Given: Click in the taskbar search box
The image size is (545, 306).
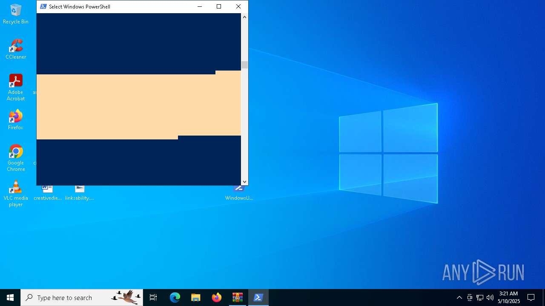Looking at the screenshot, I should click(82, 297).
